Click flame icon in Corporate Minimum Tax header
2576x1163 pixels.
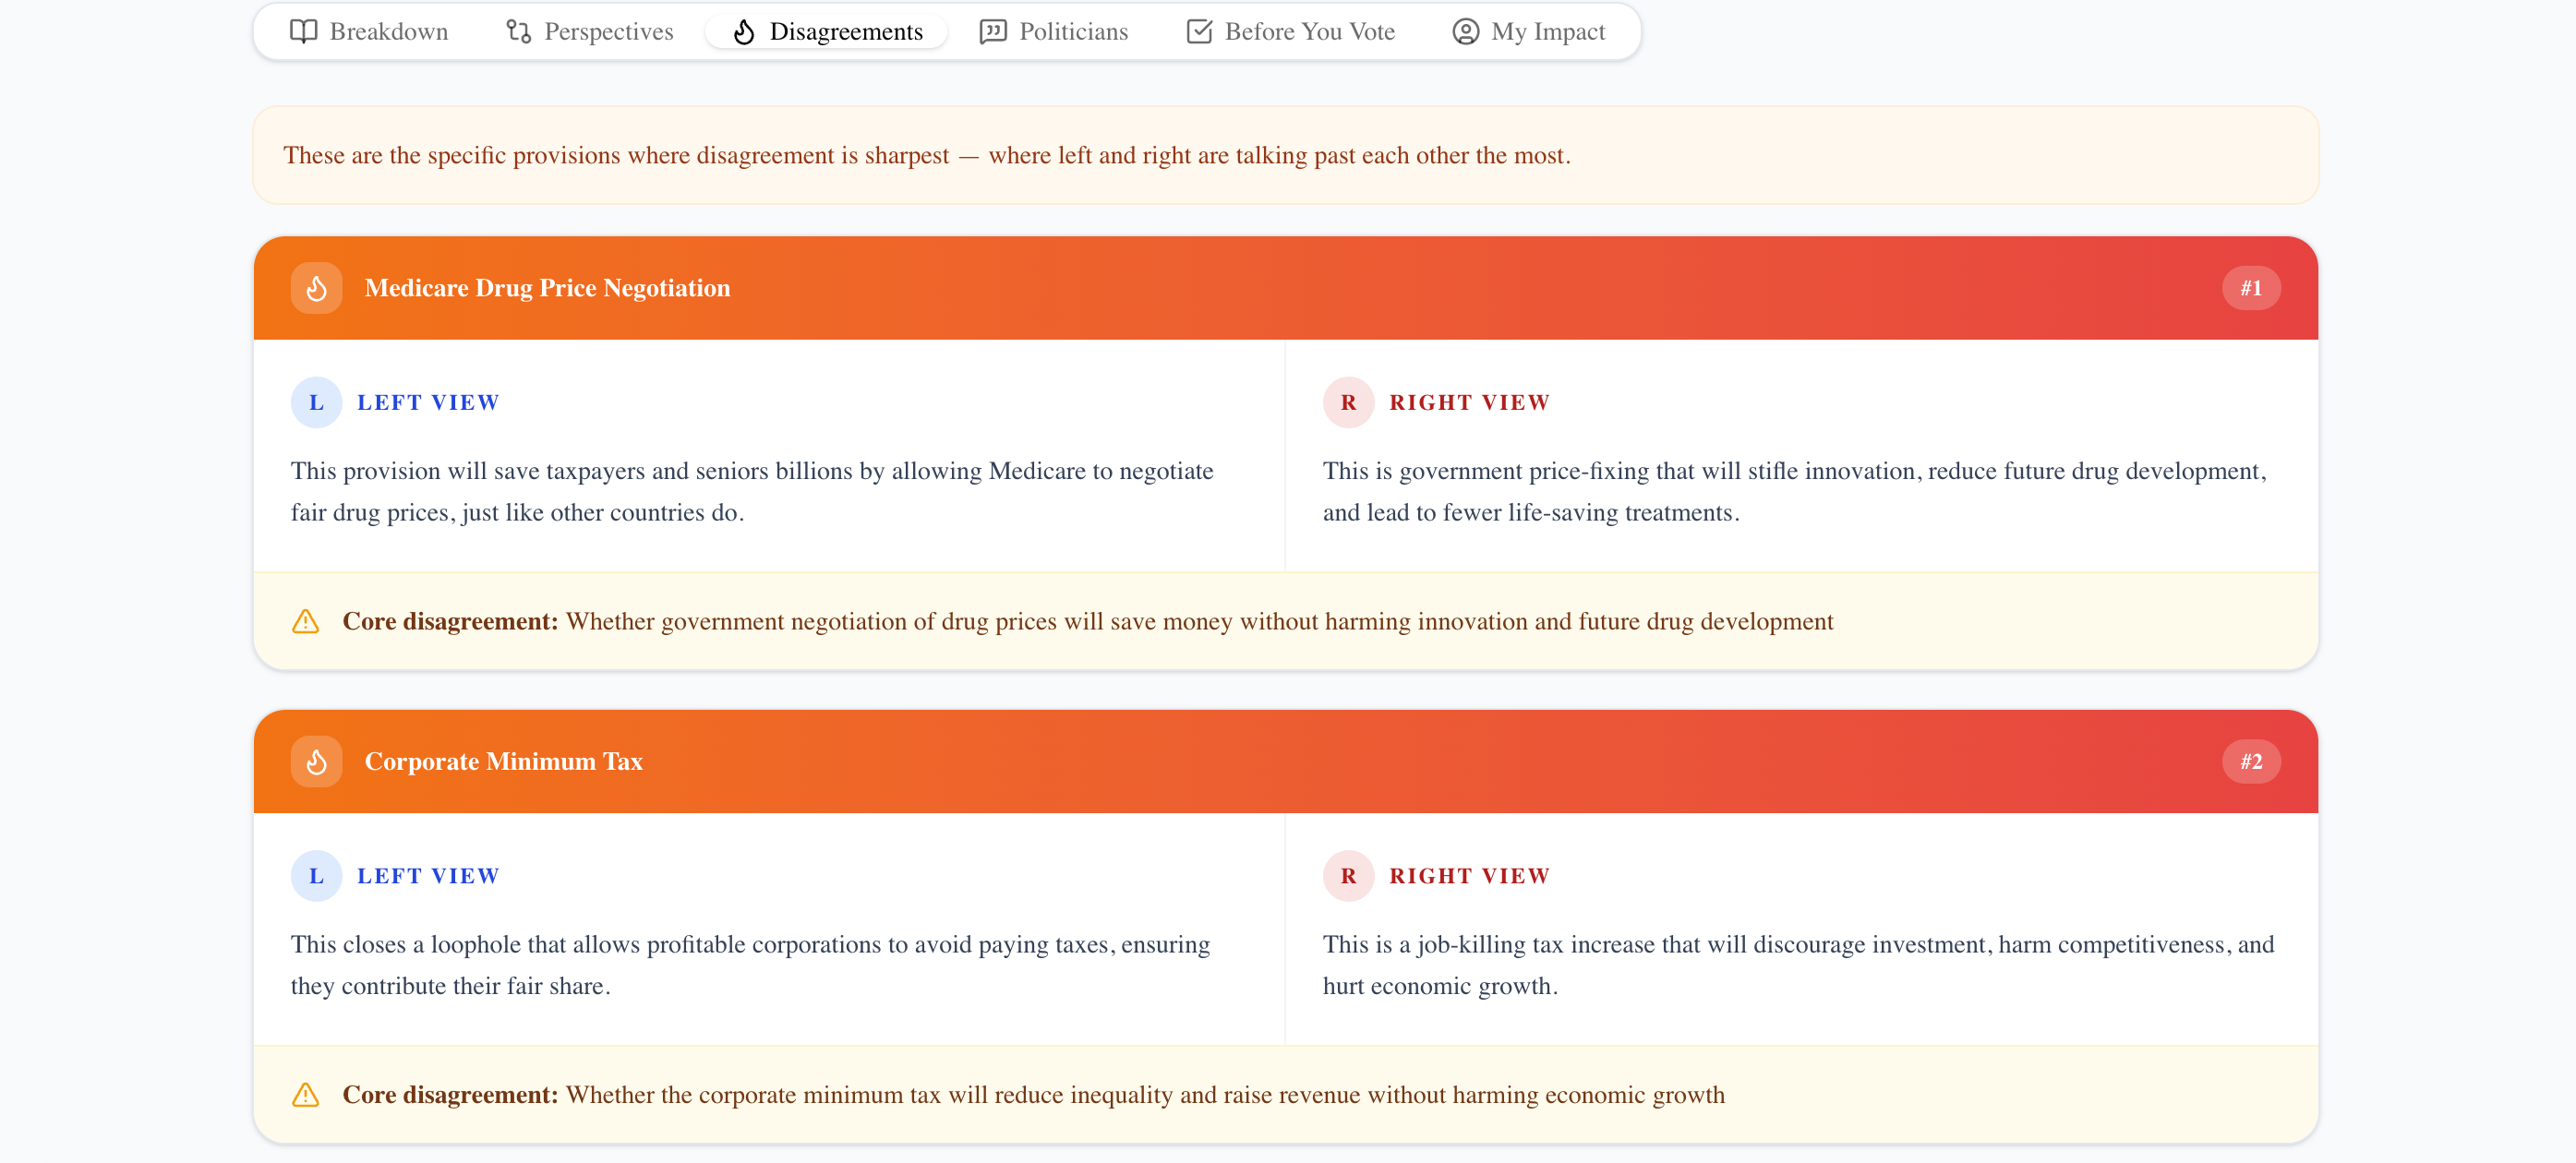(x=316, y=761)
